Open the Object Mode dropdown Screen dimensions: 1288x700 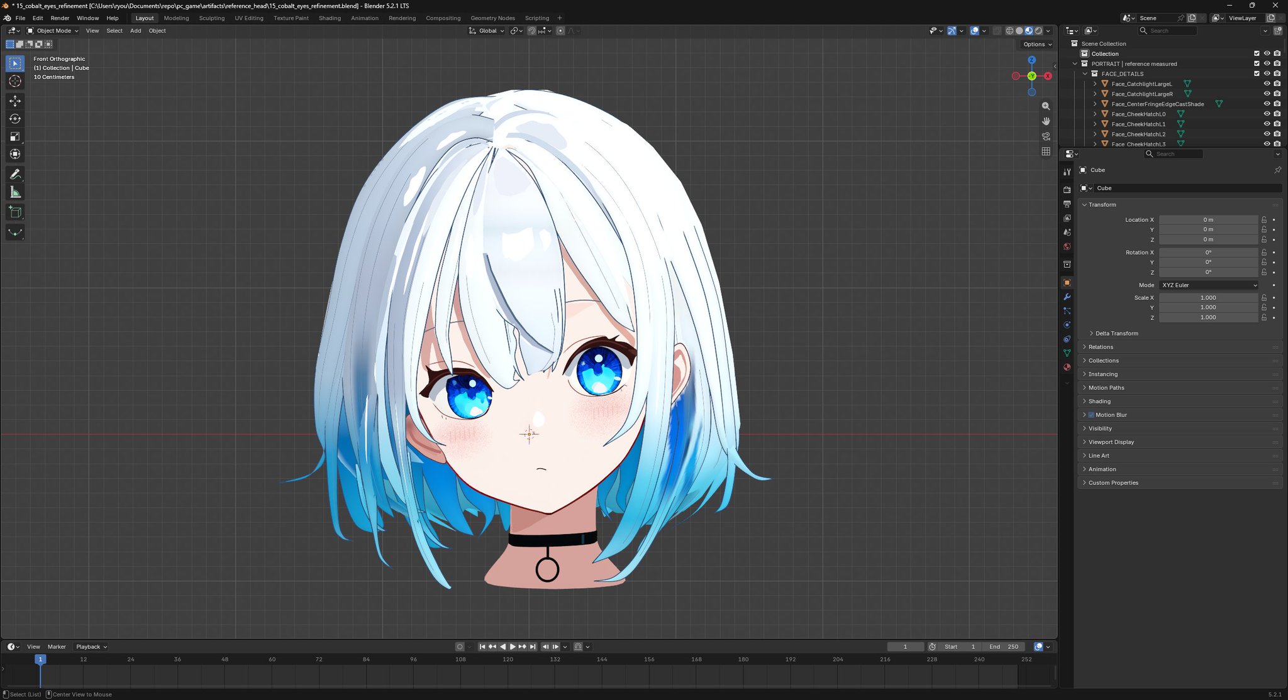point(53,31)
